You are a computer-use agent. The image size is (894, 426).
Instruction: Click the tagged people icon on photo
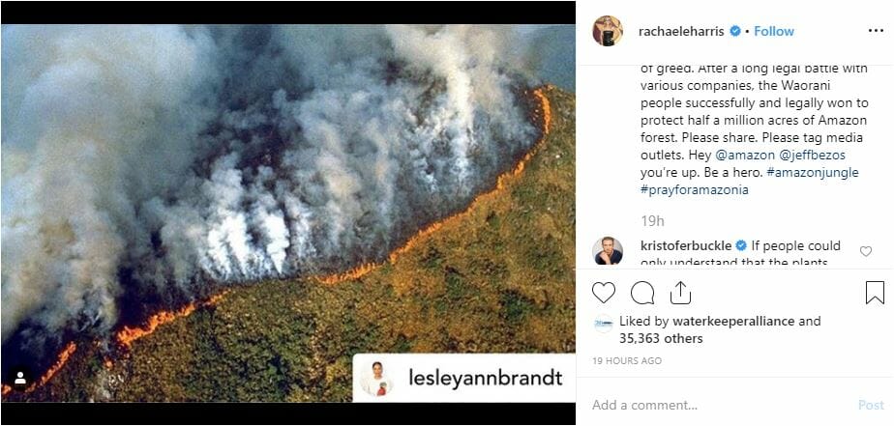point(20,378)
